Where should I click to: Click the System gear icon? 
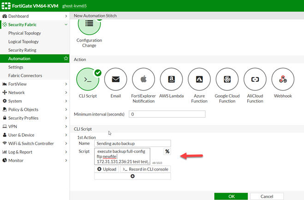pyautogui.click(x=5, y=101)
